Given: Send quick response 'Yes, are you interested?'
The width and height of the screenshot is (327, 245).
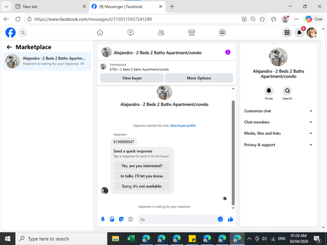Looking at the screenshot, I should click(142, 166).
